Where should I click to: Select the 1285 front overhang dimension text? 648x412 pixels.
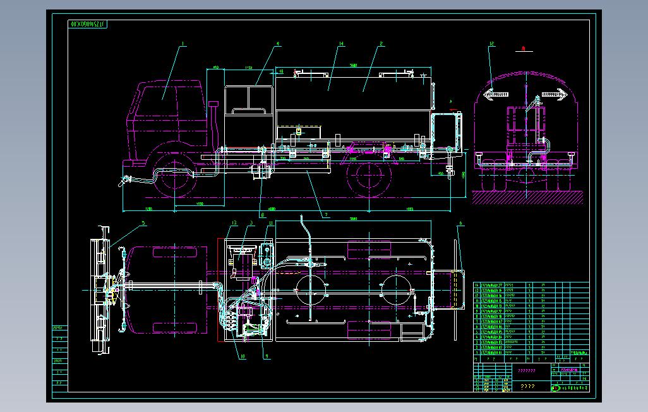pos(149,209)
